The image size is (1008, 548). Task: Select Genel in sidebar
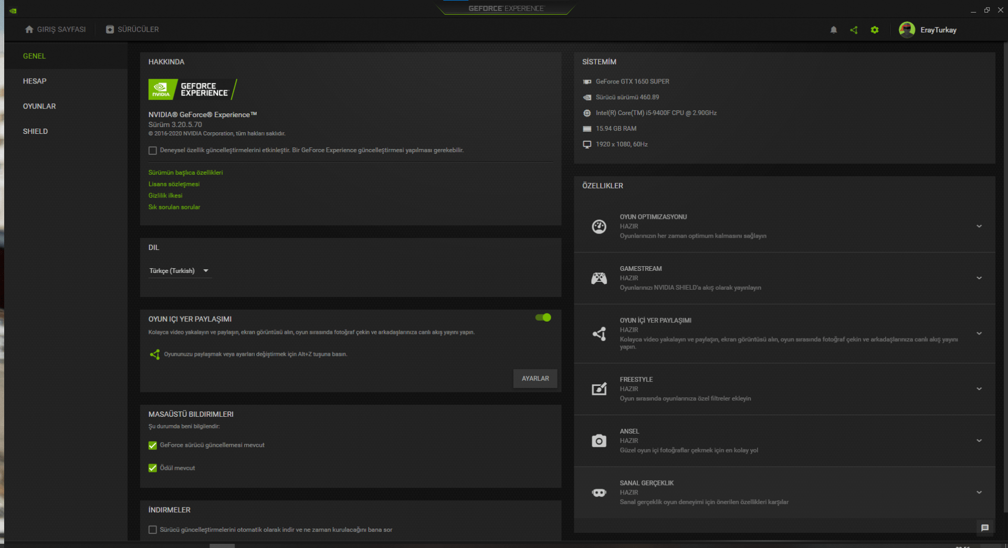coord(66,56)
